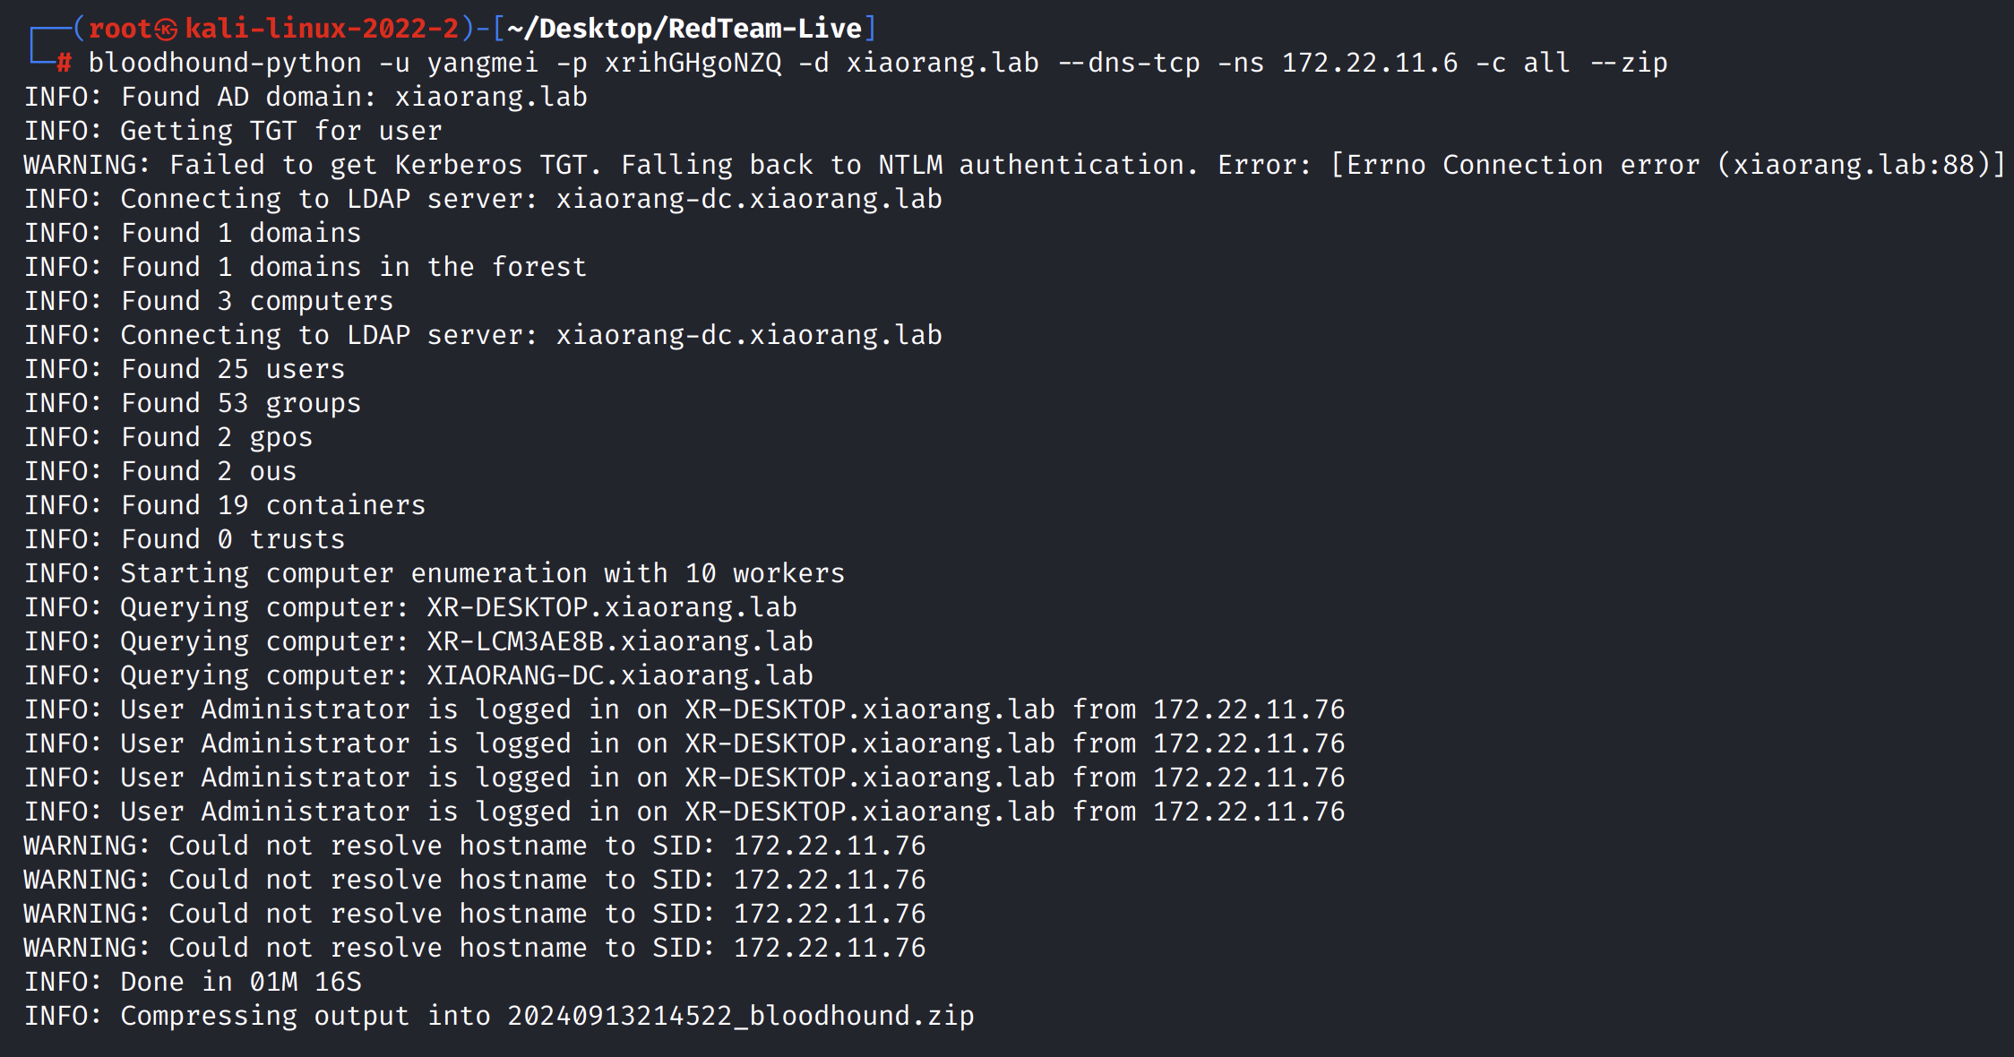The width and height of the screenshot is (2014, 1057).
Task: Click the 'Found 0 trusts' line
Action: (x=185, y=539)
